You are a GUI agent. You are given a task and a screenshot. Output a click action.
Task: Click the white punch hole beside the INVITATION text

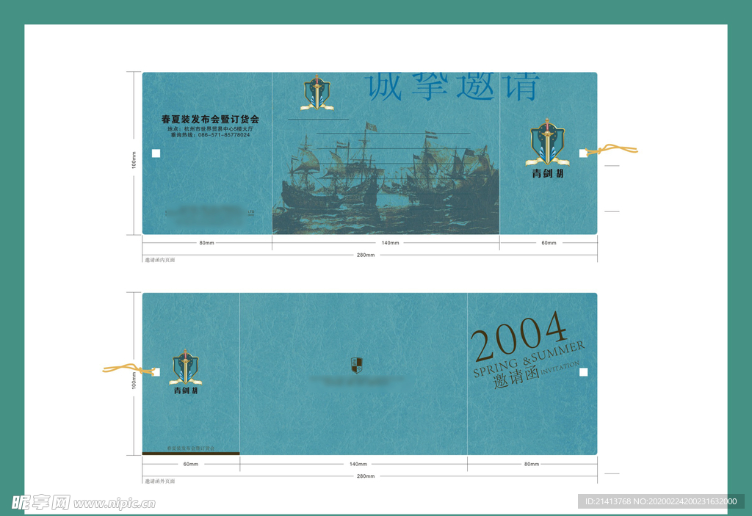[x=583, y=372]
